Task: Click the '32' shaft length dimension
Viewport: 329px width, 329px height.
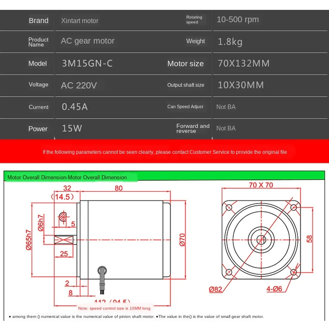Action: click(67, 188)
